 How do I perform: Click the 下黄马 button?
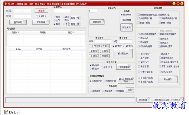(105, 51)
